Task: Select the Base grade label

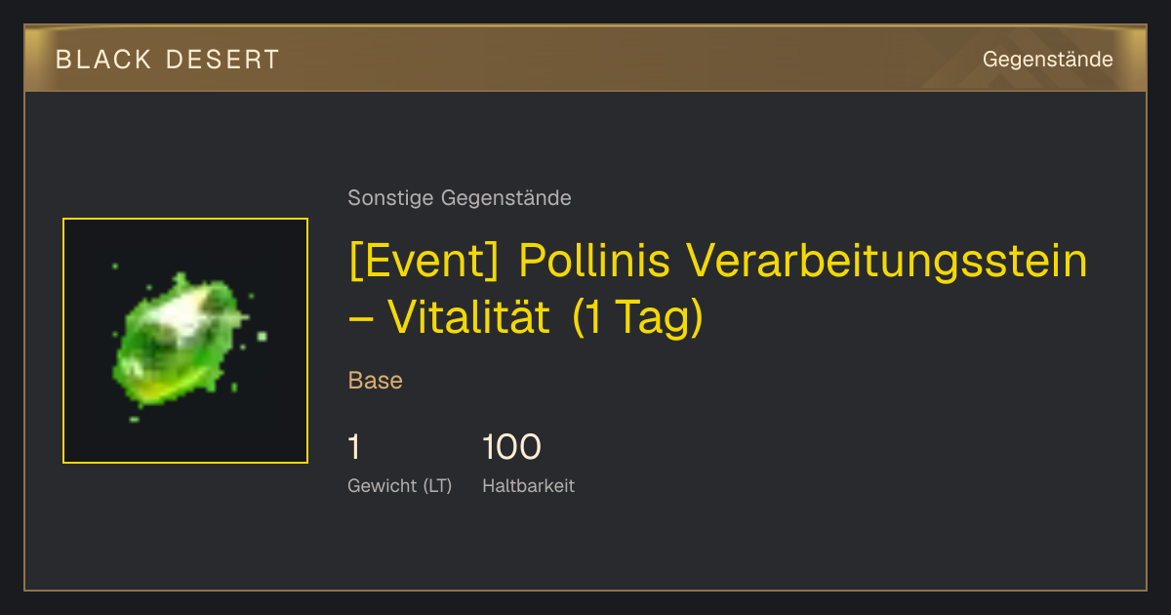Action: click(x=376, y=381)
